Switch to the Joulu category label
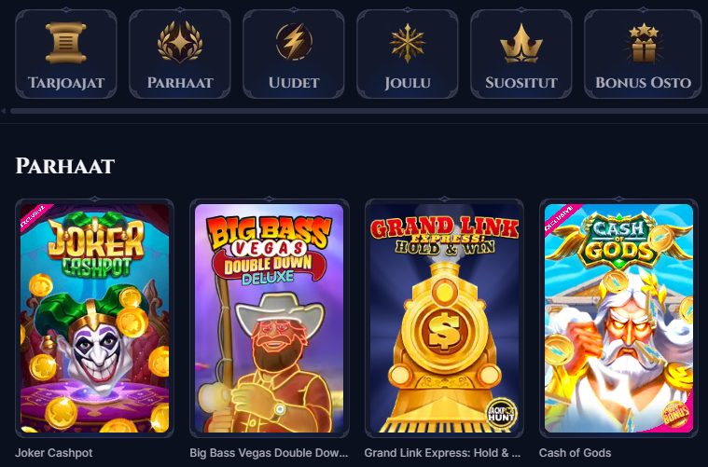This screenshot has height=467, width=708. (x=408, y=83)
